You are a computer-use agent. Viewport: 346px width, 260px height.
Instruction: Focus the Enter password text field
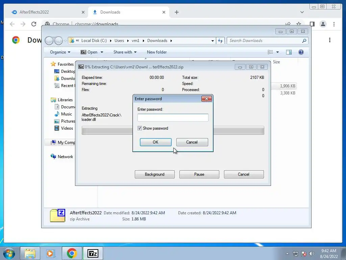(173, 117)
